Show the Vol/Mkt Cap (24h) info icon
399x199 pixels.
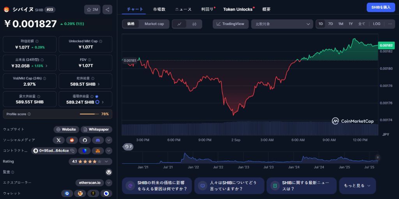coord(44,78)
